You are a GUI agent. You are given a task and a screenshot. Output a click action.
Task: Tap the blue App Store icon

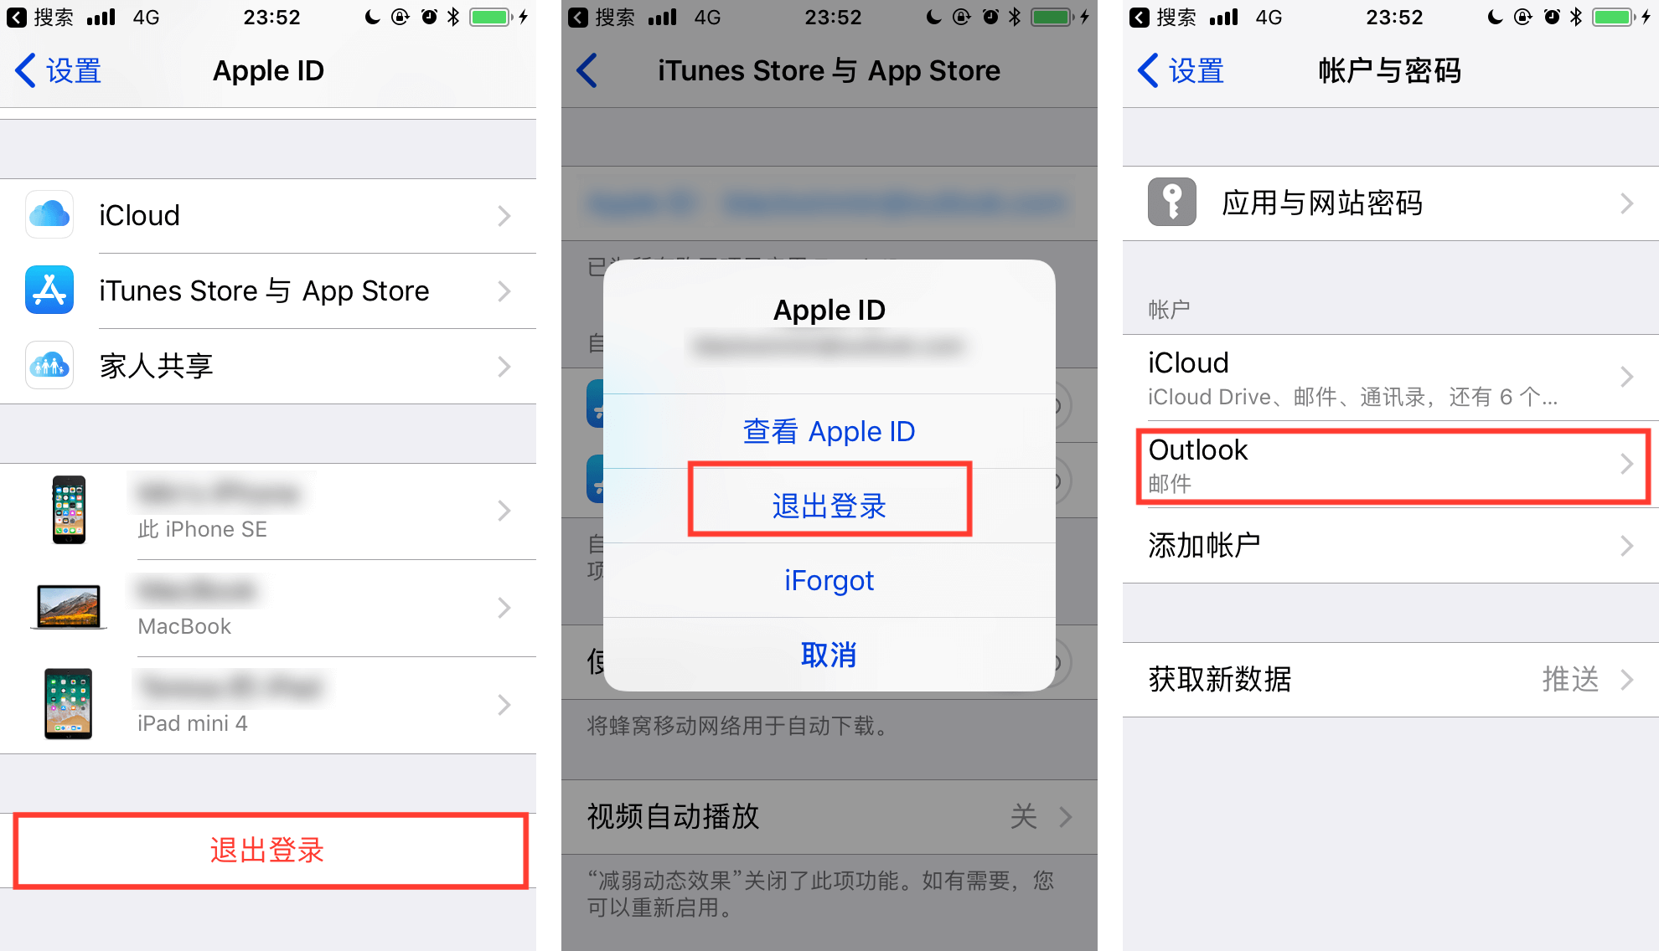click(49, 290)
